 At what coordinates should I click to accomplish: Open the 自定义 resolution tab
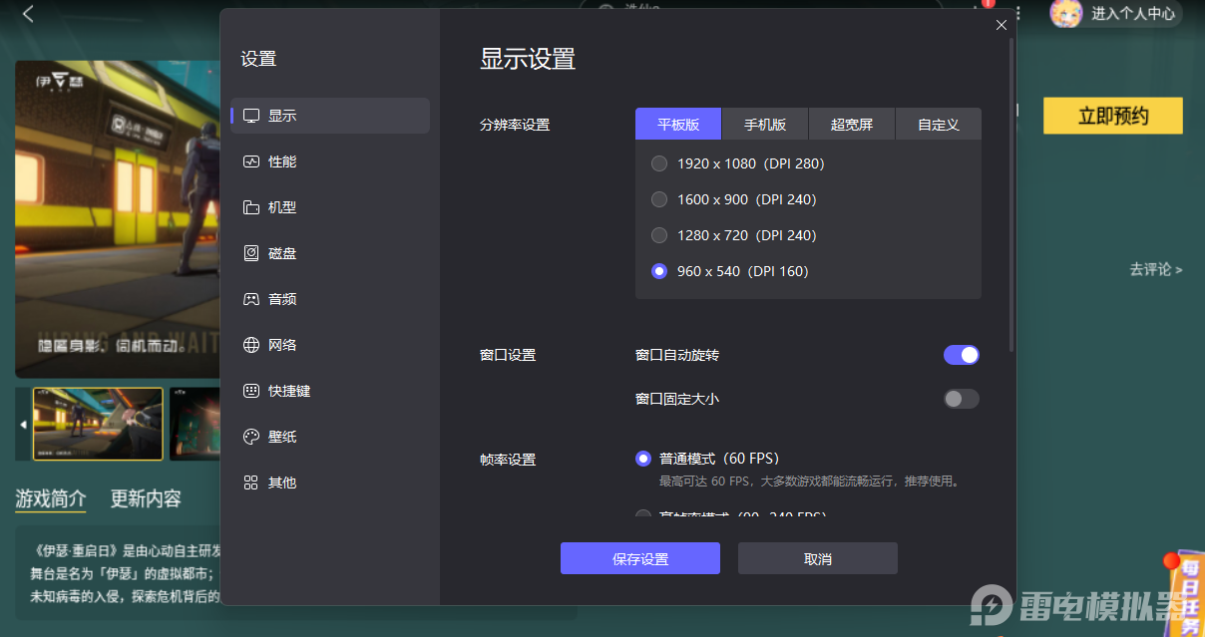tap(938, 124)
